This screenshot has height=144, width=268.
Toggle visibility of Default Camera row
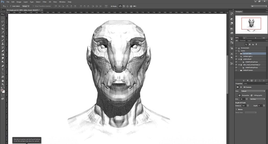pos(236,70)
